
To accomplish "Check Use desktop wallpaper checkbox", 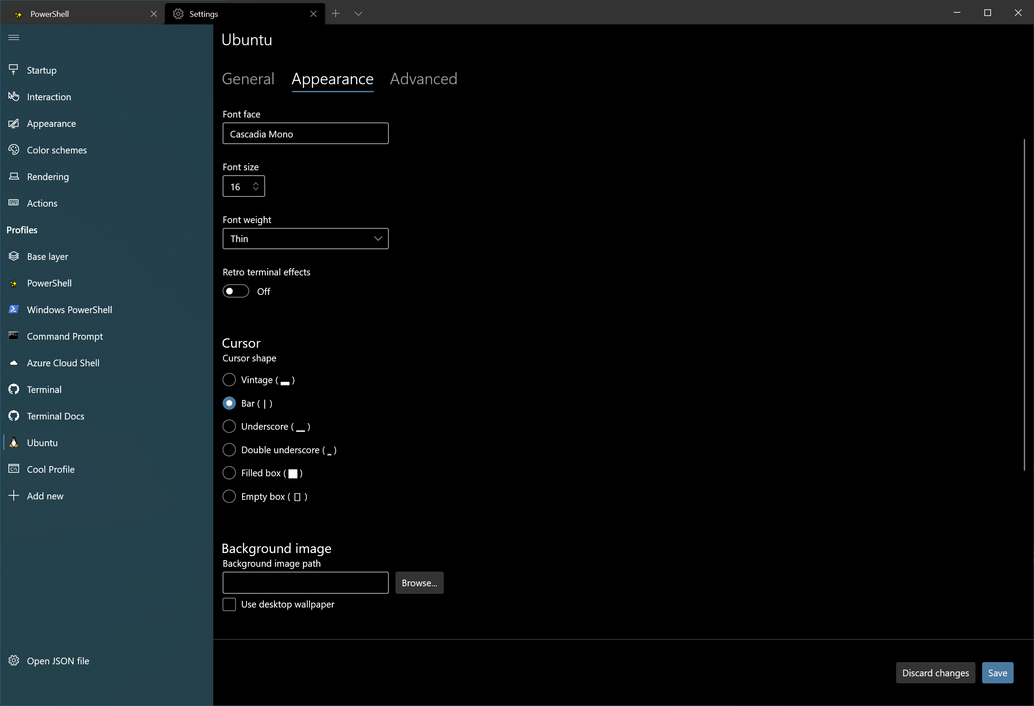I will [x=229, y=604].
